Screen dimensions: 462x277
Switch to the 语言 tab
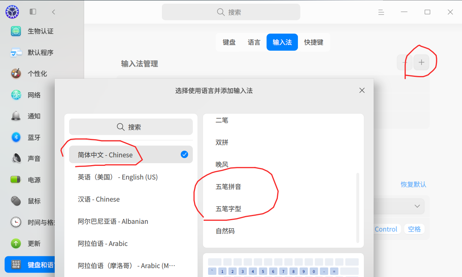(x=254, y=42)
